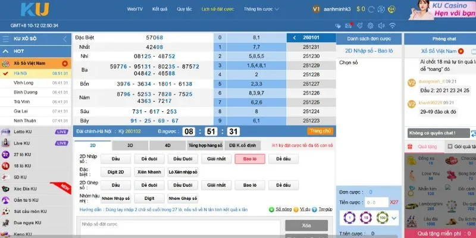Screen dimensions: 476x238
Task: Switch to the 3D tab
Action: (130, 145)
